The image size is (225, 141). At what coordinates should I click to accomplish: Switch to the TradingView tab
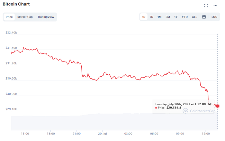pyautogui.click(x=46, y=17)
